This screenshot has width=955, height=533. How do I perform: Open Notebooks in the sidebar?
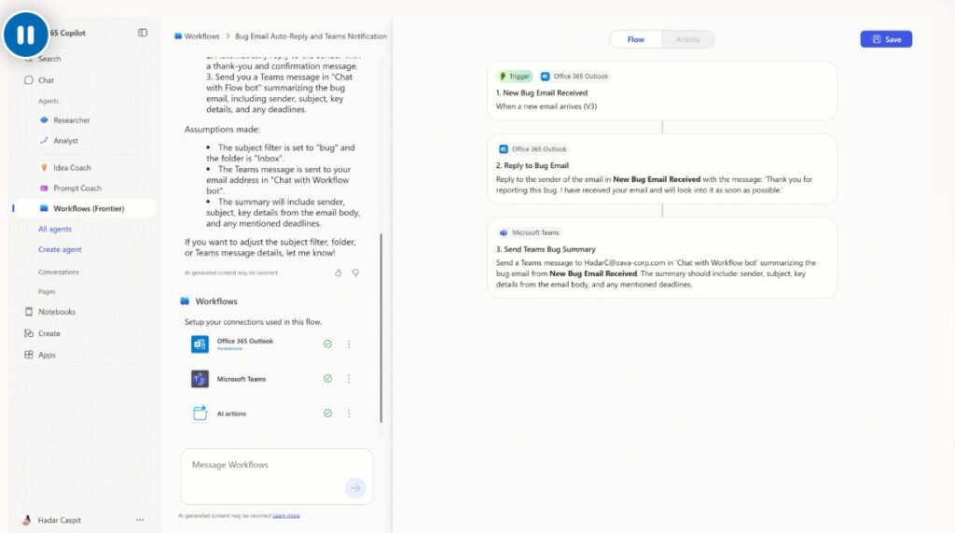pos(56,312)
